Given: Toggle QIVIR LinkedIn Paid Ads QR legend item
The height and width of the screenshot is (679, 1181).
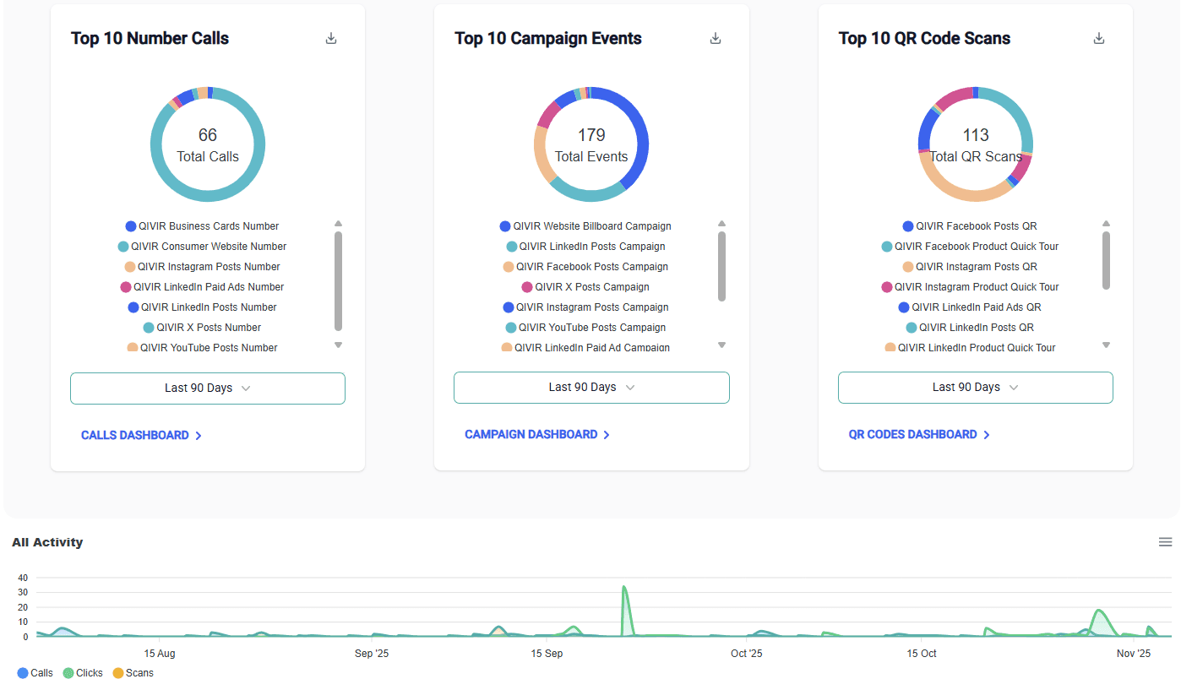Looking at the screenshot, I should (x=970, y=307).
